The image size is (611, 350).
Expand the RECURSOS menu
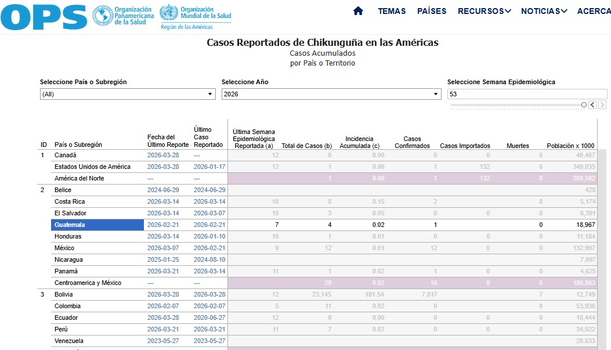(484, 11)
